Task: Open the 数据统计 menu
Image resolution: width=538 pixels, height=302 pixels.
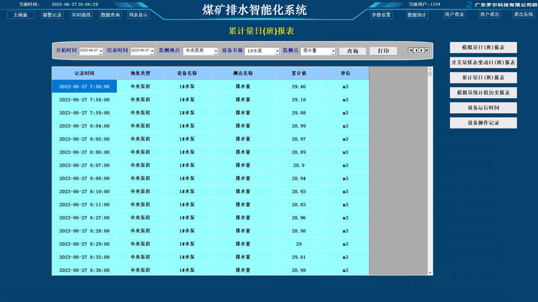Action: point(417,15)
